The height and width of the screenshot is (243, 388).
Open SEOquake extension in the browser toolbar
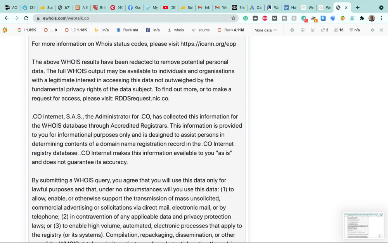[x=343, y=18]
